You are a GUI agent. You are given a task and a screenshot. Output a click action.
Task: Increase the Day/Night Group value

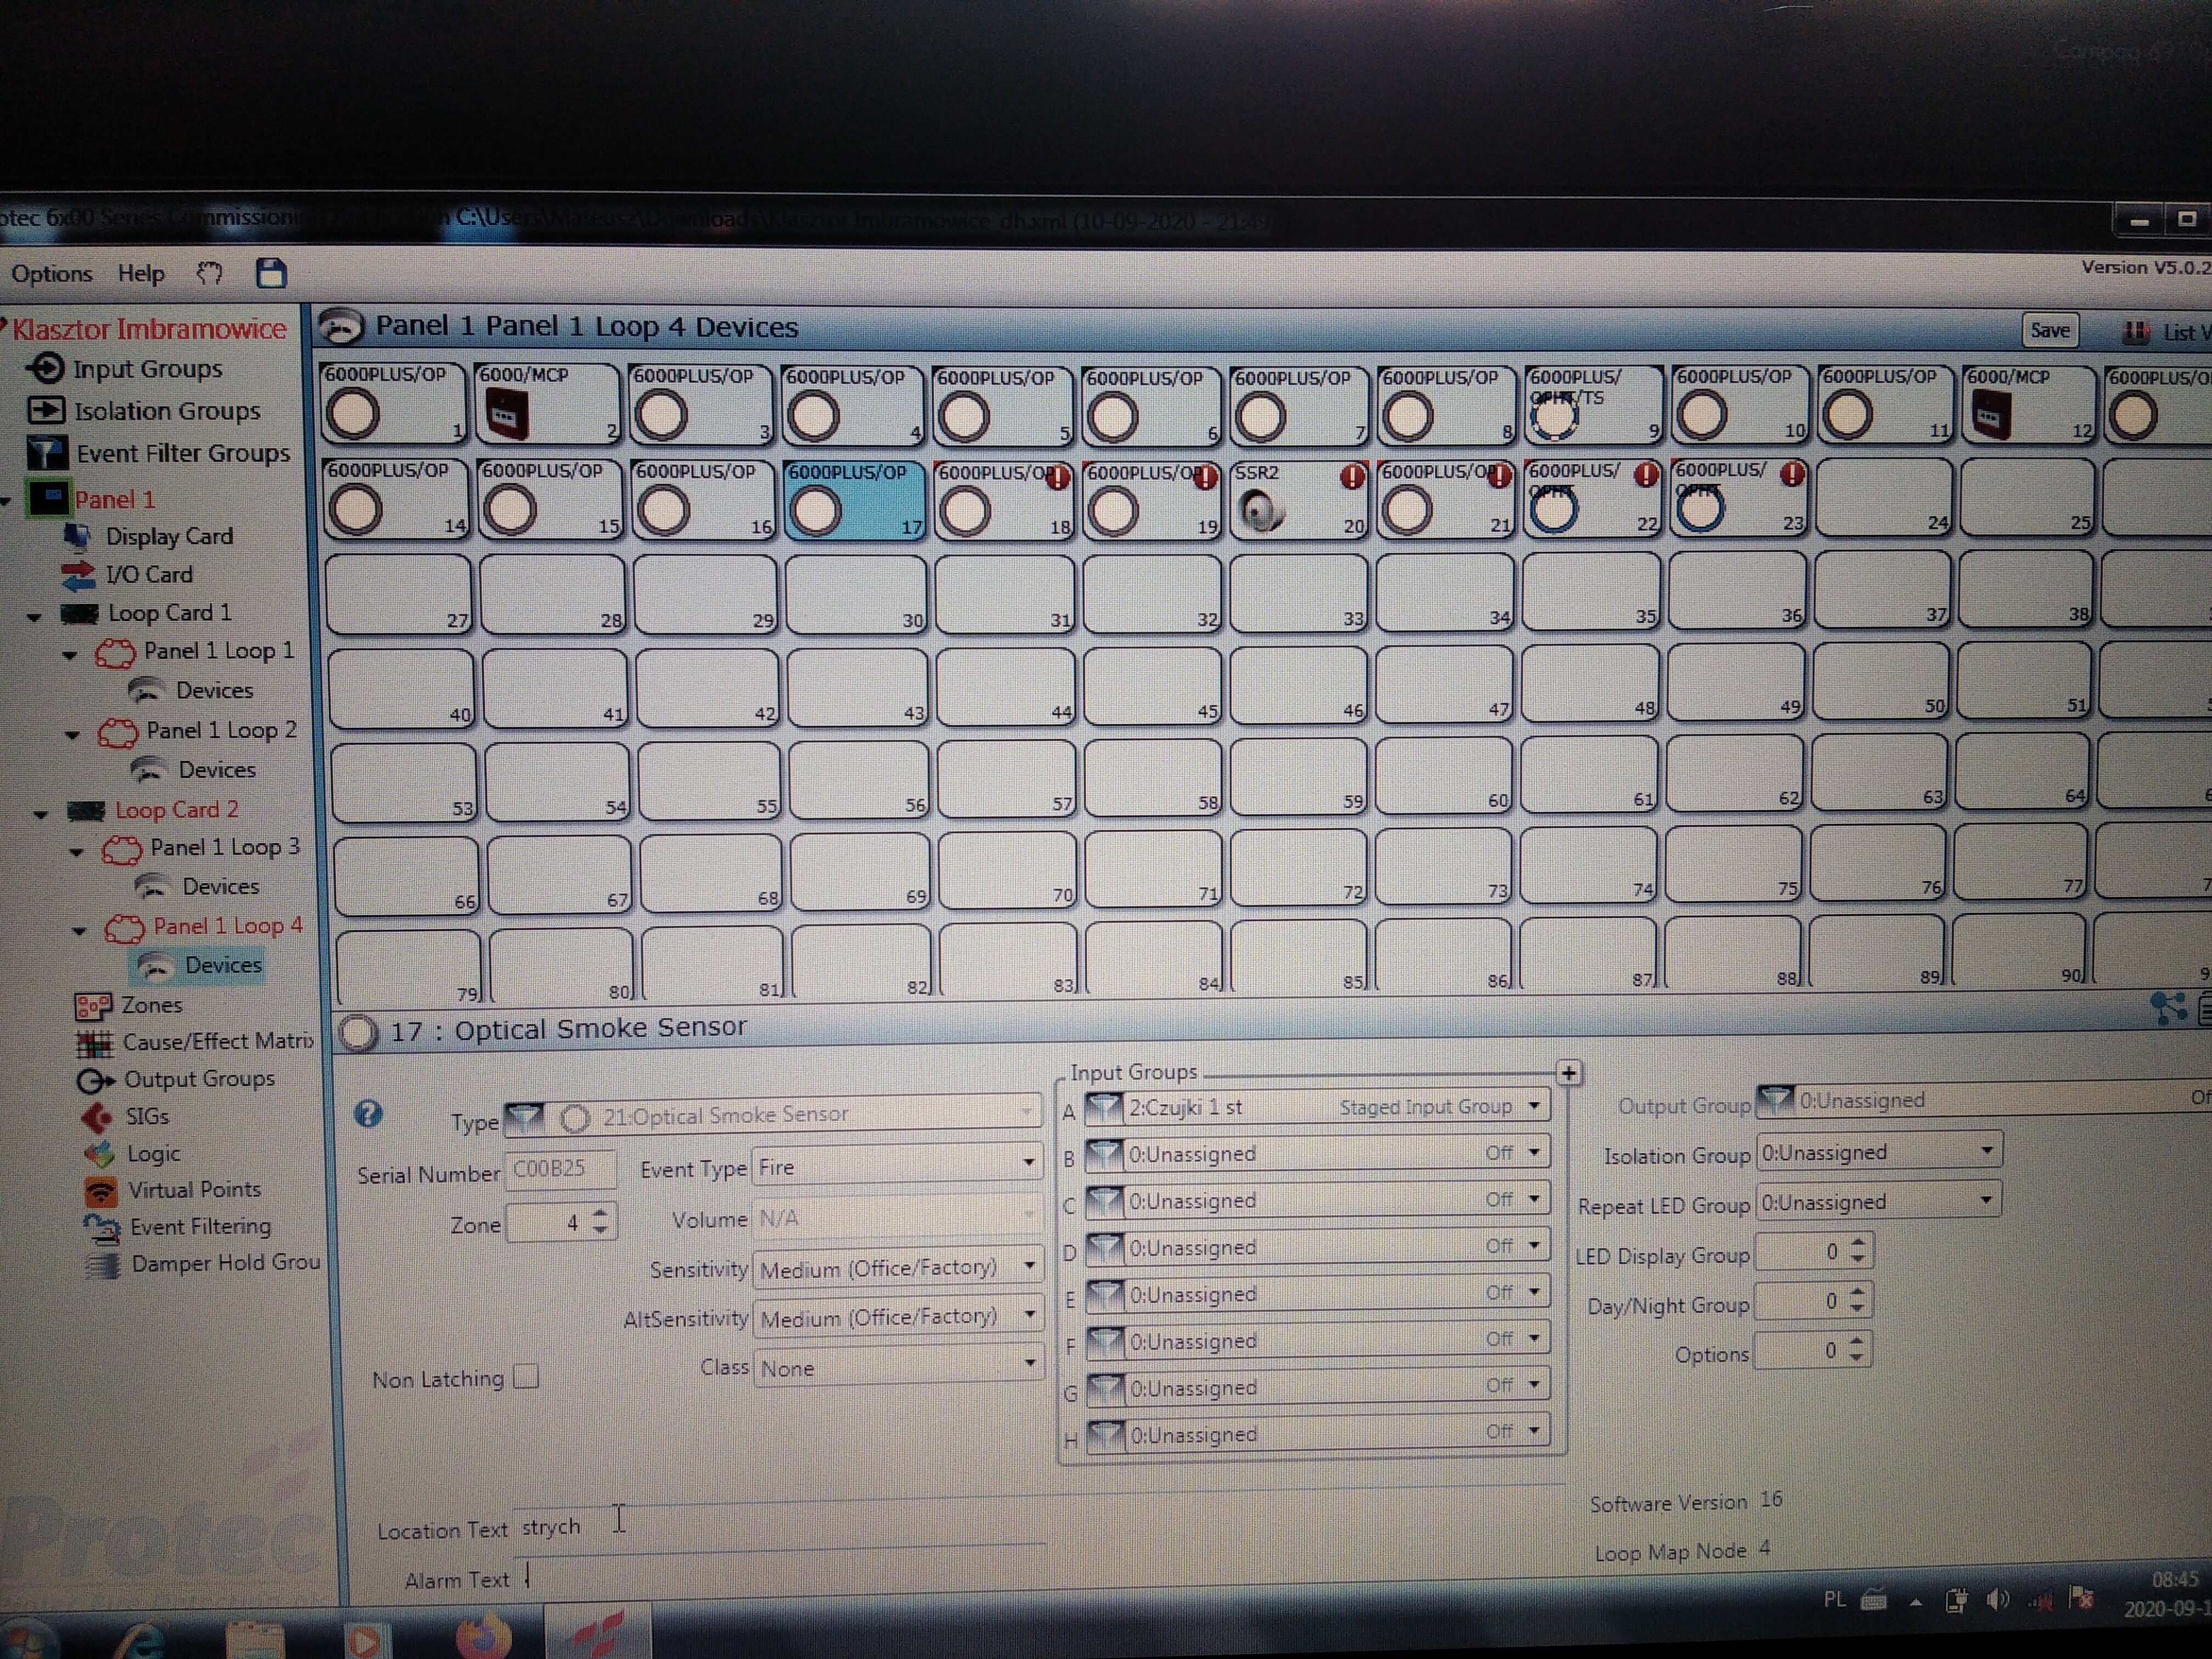[1857, 1293]
